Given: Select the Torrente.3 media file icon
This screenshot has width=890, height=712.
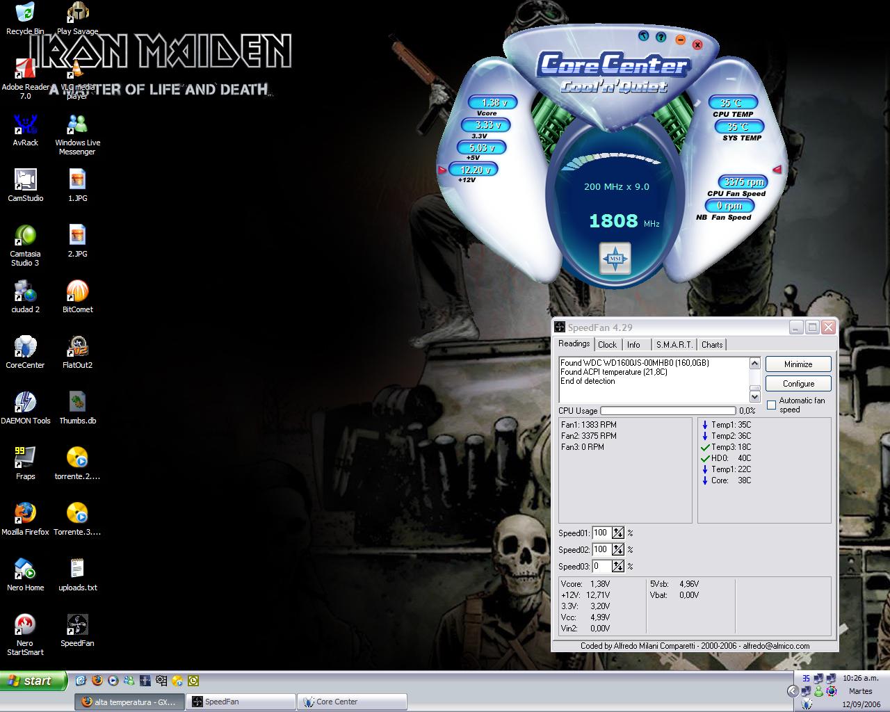Looking at the screenshot, I should (x=77, y=519).
